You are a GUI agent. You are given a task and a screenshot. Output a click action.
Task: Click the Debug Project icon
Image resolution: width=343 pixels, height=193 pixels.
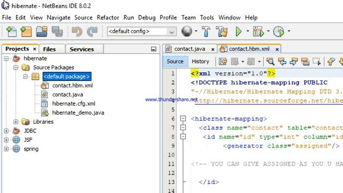tap(258, 32)
